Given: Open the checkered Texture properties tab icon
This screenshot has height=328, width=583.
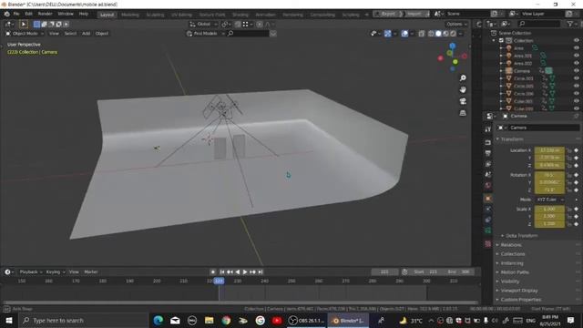Looking at the screenshot, I should (x=488, y=244).
